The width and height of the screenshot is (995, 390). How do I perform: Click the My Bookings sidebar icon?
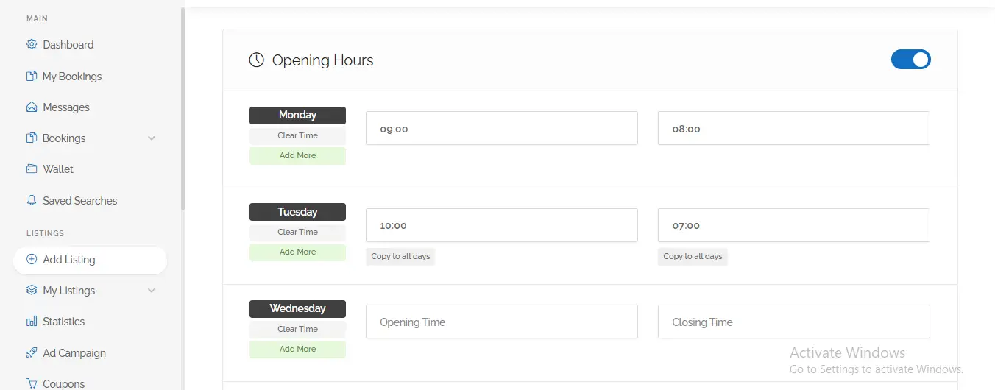32,77
